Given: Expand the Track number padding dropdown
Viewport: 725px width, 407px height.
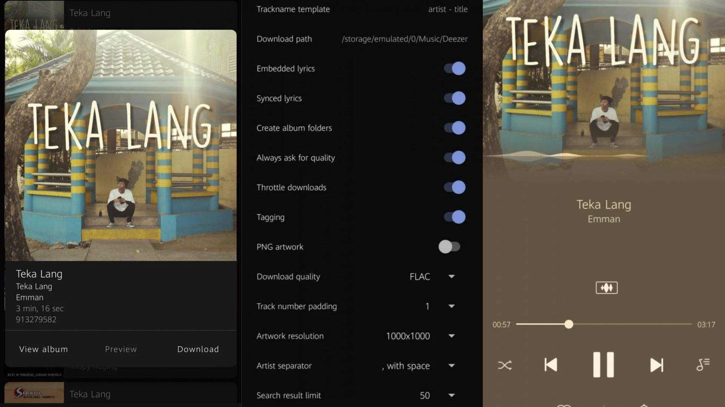Looking at the screenshot, I should pos(440,306).
